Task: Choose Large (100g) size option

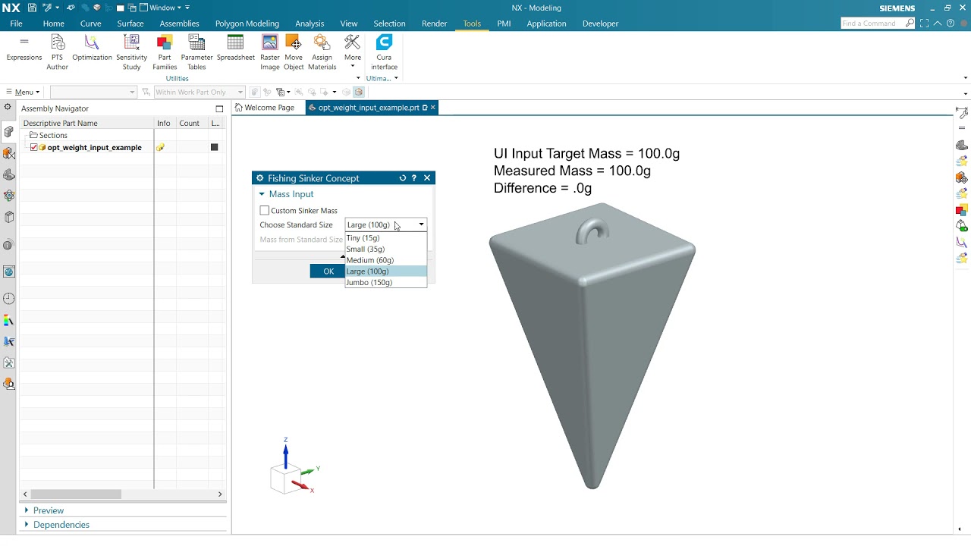Action: click(386, 271)
